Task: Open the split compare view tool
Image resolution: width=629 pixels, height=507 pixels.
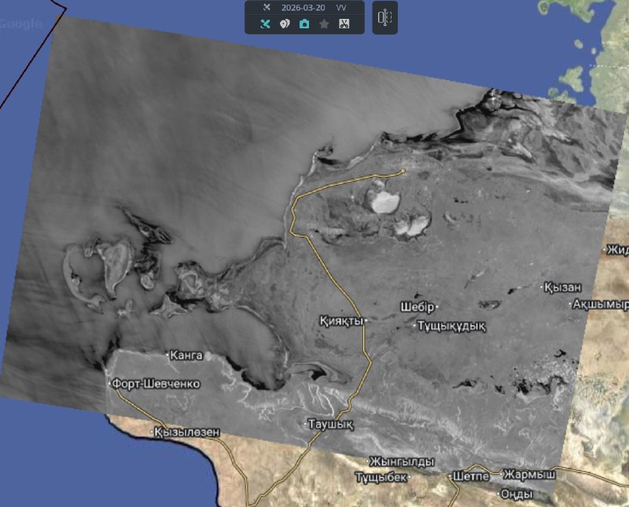Action: click(384, 17)
